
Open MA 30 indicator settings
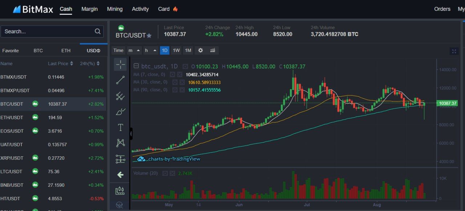175,82
